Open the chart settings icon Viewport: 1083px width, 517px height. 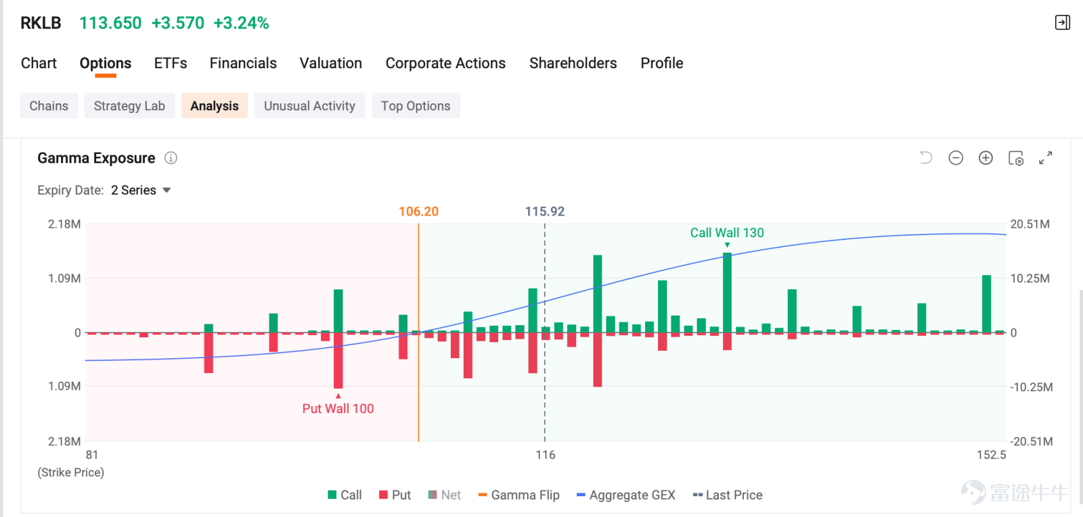pyautogui.click(x=1016, y=158)
